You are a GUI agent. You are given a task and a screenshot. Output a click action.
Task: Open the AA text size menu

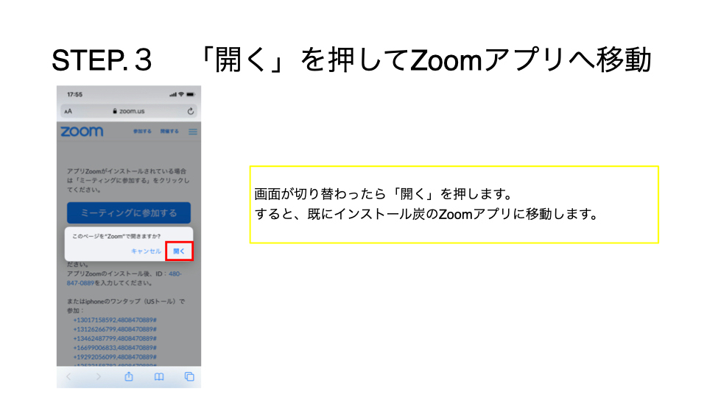68,111
